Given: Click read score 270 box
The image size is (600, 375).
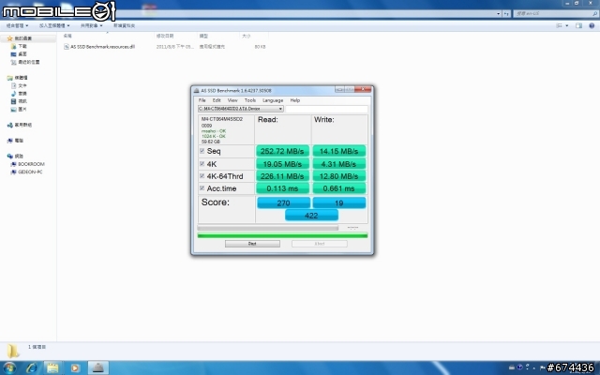Looking at the screenshot, I should click(283, 202).
